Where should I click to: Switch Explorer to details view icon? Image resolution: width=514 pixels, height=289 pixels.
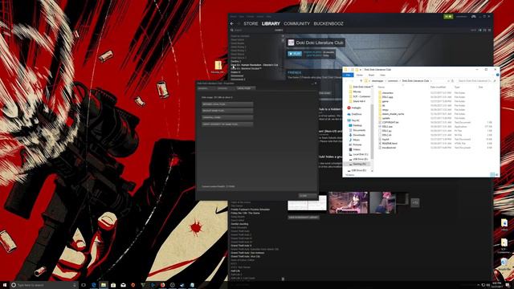[x=492, y=175]
